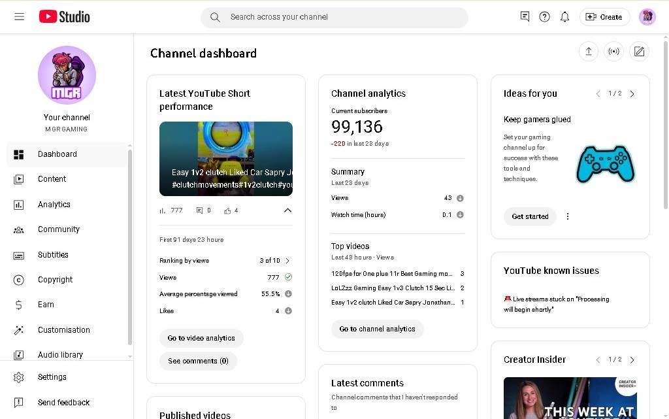Collapse the Short performance details chevron
The height and width of the screenshot is (419, 669).
(x=287, y=210)
